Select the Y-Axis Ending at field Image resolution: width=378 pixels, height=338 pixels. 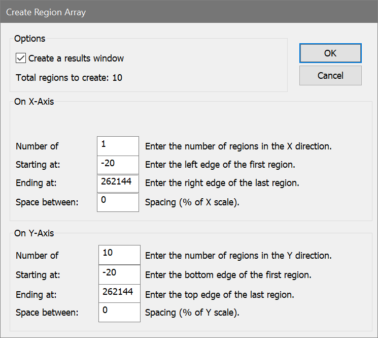coord(119,293)
